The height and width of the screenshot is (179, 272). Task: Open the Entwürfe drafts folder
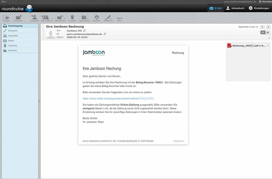[x=20, y=31]
